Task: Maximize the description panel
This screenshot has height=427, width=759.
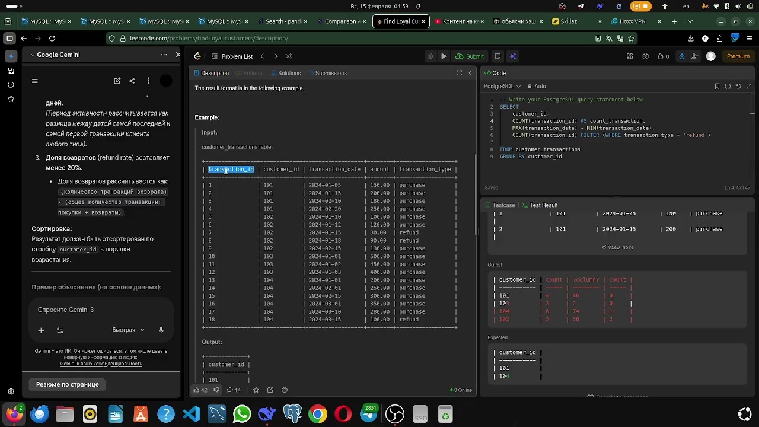Action: tap(459, 73)
